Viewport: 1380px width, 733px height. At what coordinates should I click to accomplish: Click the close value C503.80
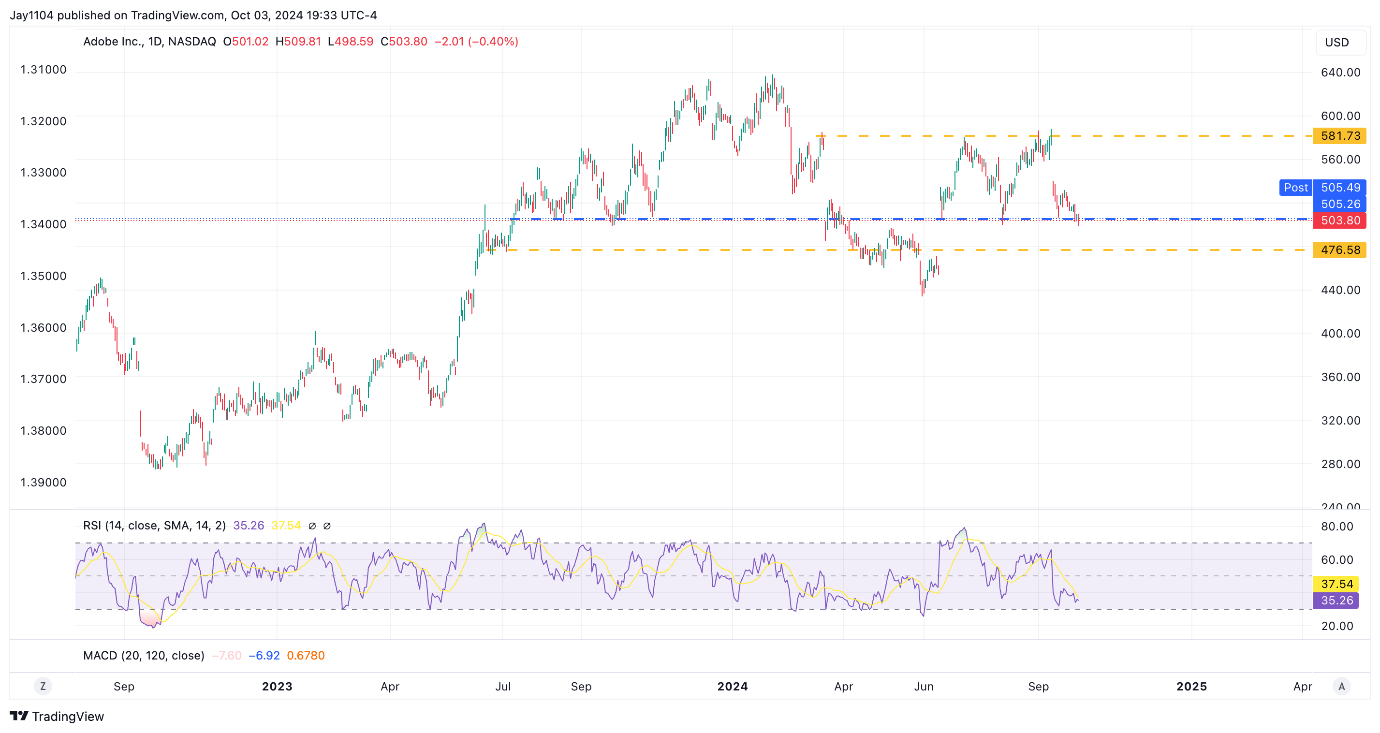click(404, 41)
